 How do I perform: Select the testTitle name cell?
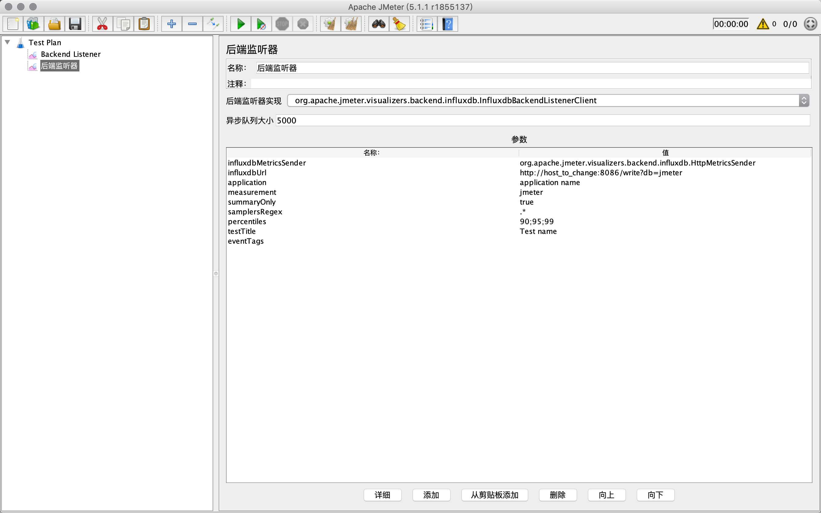(373, 231)
